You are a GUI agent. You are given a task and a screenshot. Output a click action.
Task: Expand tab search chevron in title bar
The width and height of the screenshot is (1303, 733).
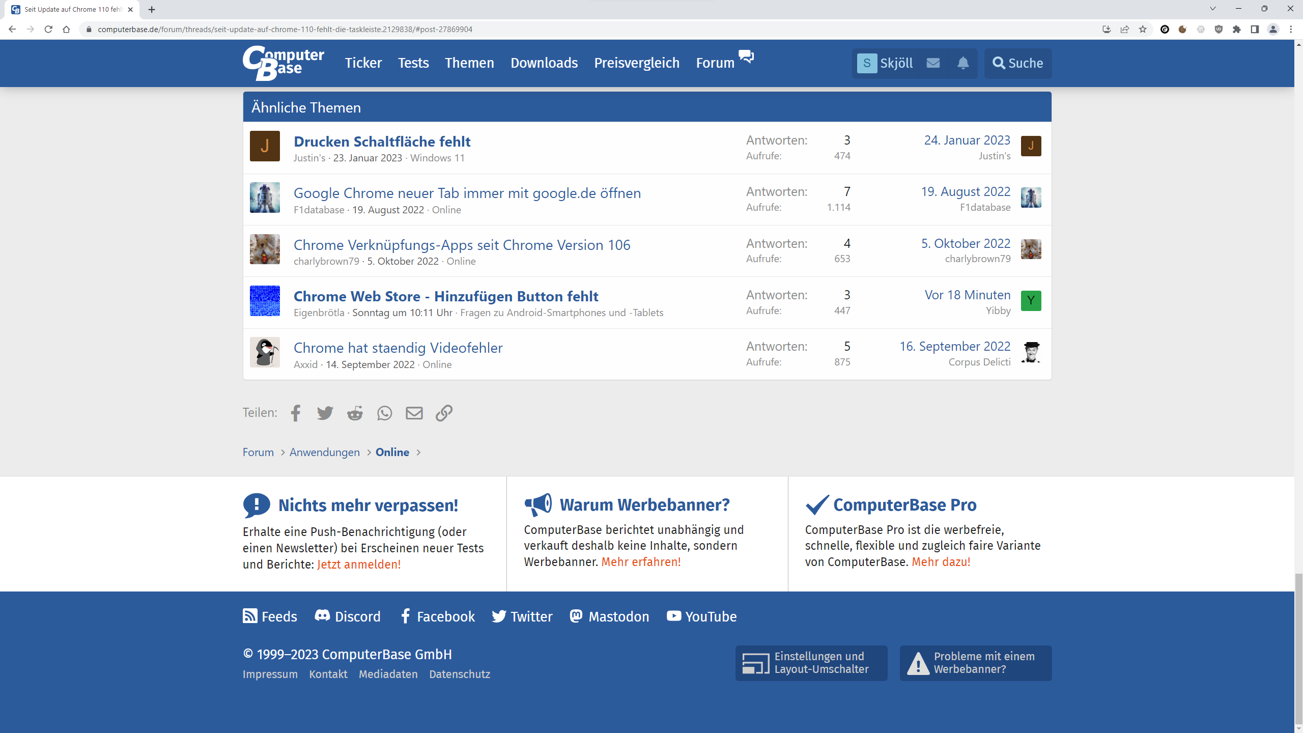coord(1213,9)
